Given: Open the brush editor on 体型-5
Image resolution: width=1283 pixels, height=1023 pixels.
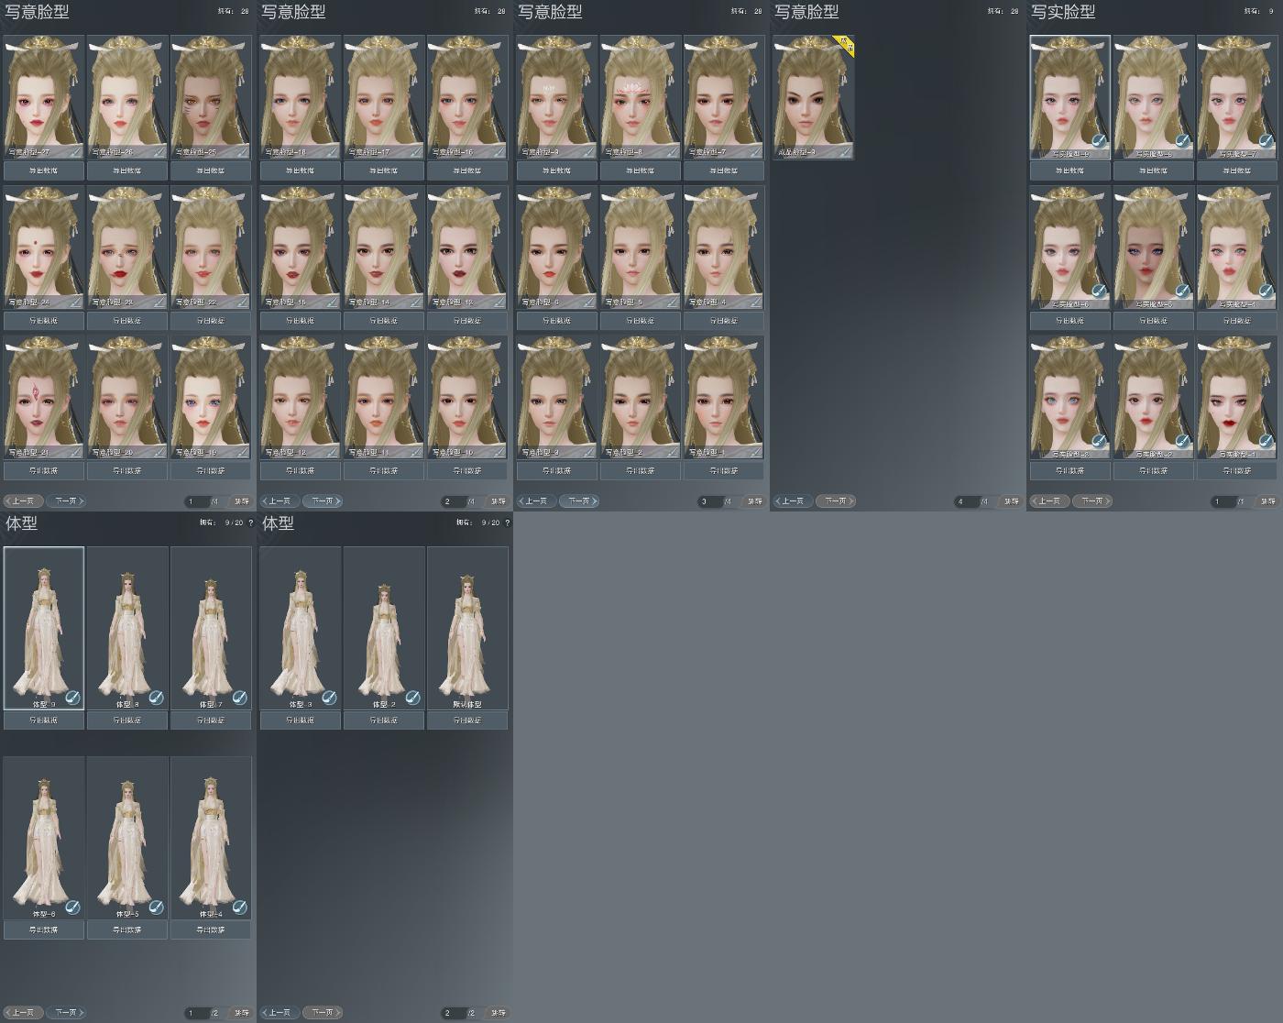Looking at the screenshot, I should [x=156, y=907].
